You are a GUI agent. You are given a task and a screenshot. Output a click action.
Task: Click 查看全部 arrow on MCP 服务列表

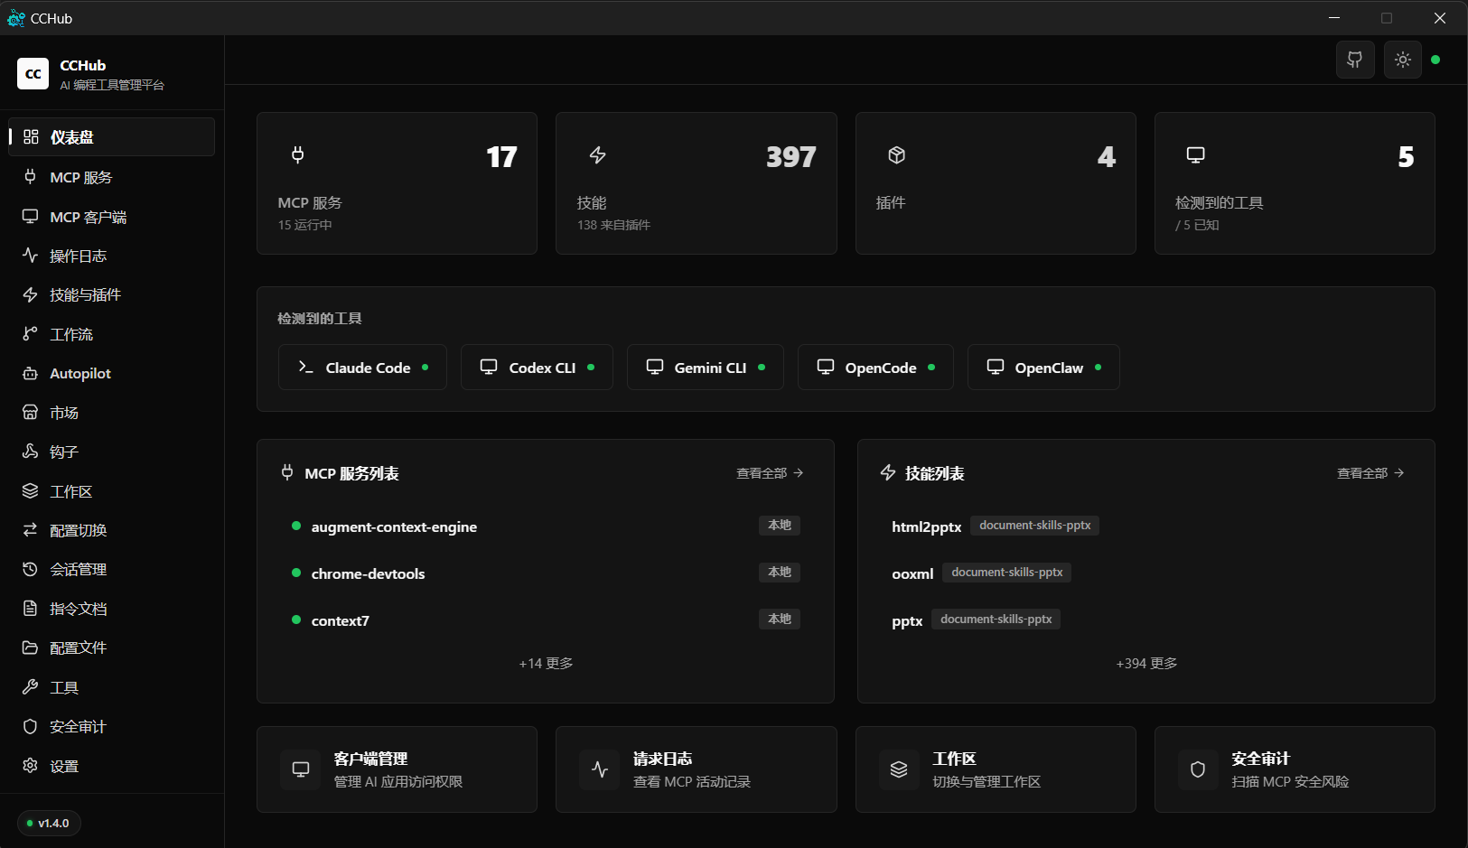point(768,472)
